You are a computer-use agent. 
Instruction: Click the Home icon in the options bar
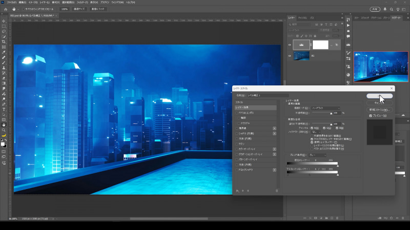pos(5,9)
